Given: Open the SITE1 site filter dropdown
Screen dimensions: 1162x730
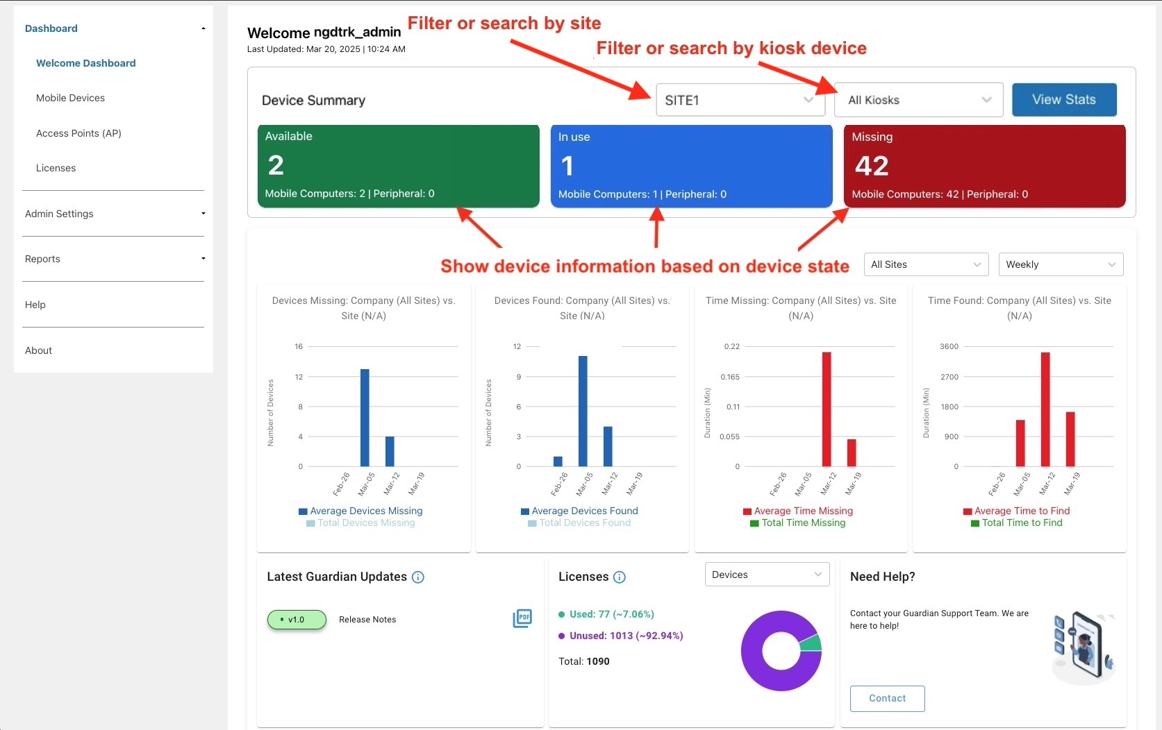Looking at the screenshot, I should (x=740, y=101).
